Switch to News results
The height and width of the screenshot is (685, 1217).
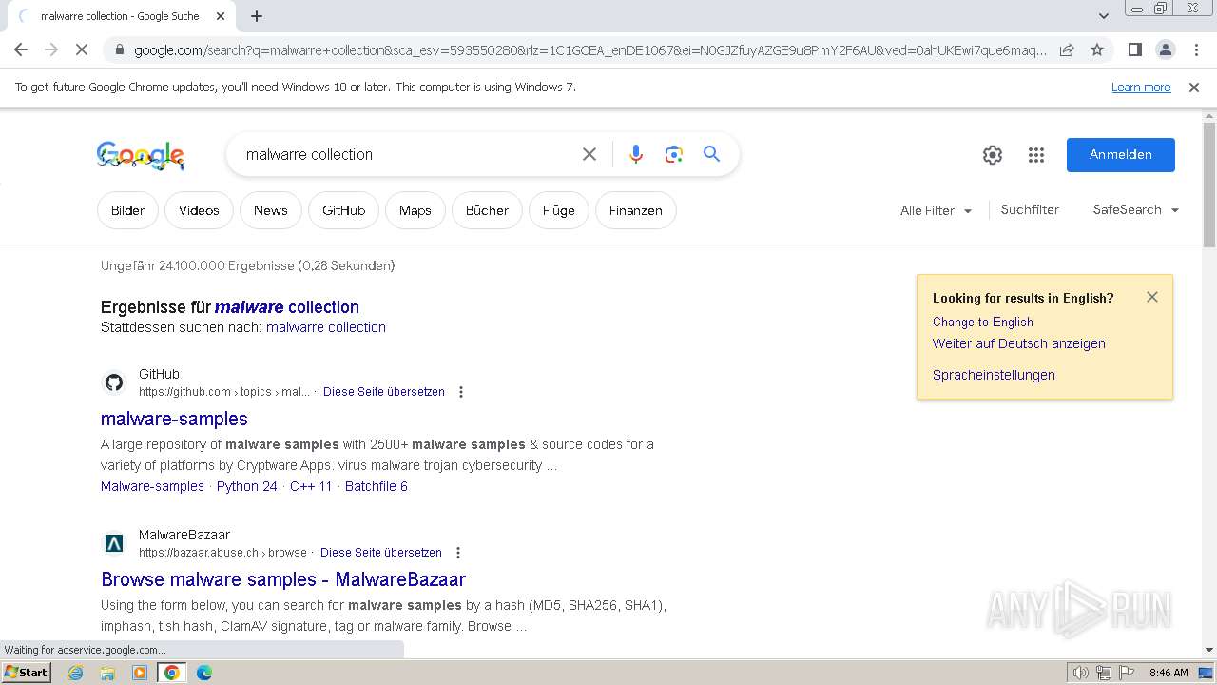point(270,210)
